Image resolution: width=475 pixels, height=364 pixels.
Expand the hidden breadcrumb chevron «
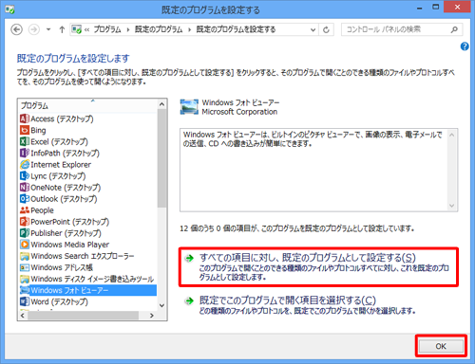coord(86,29)
